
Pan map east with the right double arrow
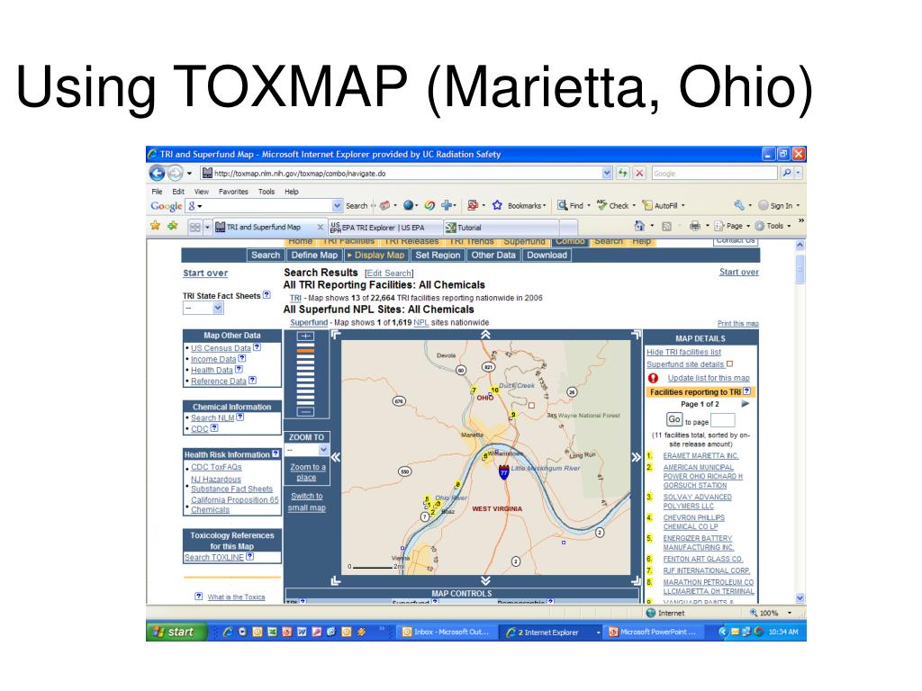[x=637, y=457]
